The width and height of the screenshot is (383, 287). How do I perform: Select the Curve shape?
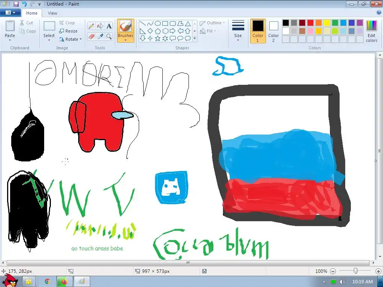tap(150, 24)
